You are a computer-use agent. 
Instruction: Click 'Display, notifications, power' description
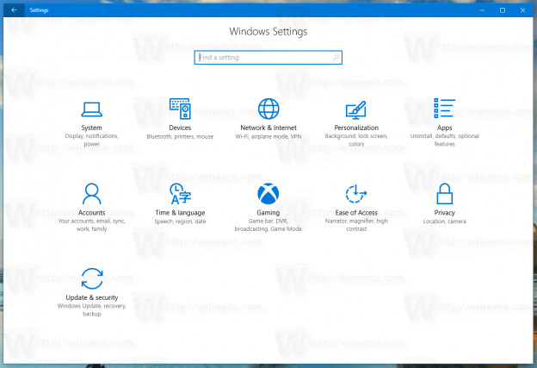click(x=91, y=140)
